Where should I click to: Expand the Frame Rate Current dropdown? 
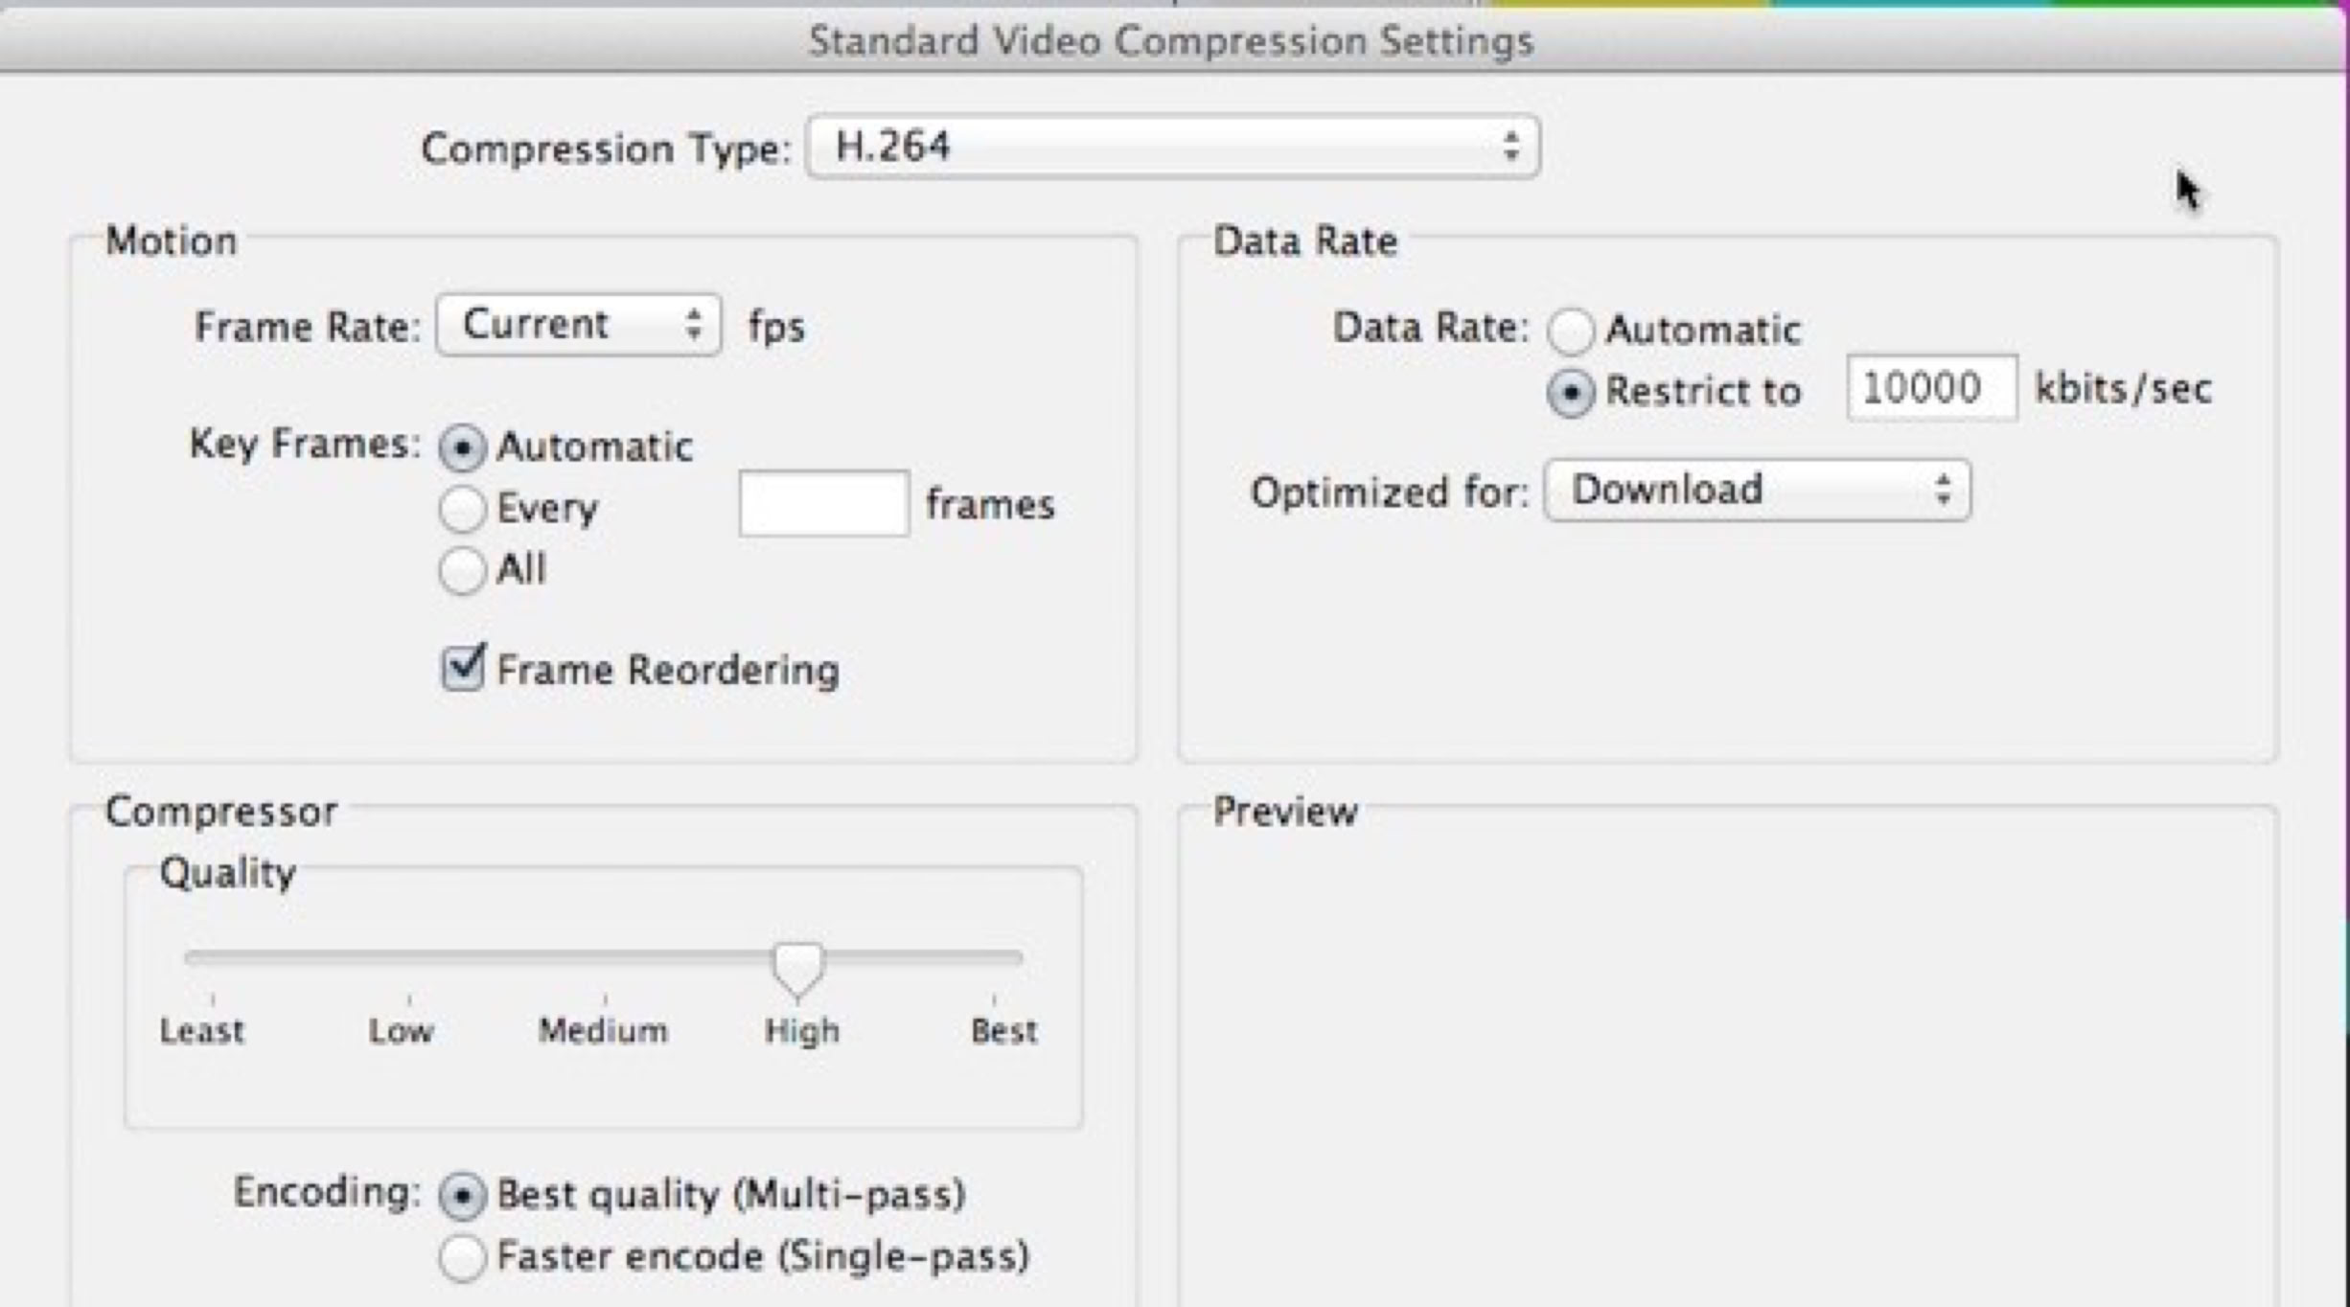click(x=578, y=325)
